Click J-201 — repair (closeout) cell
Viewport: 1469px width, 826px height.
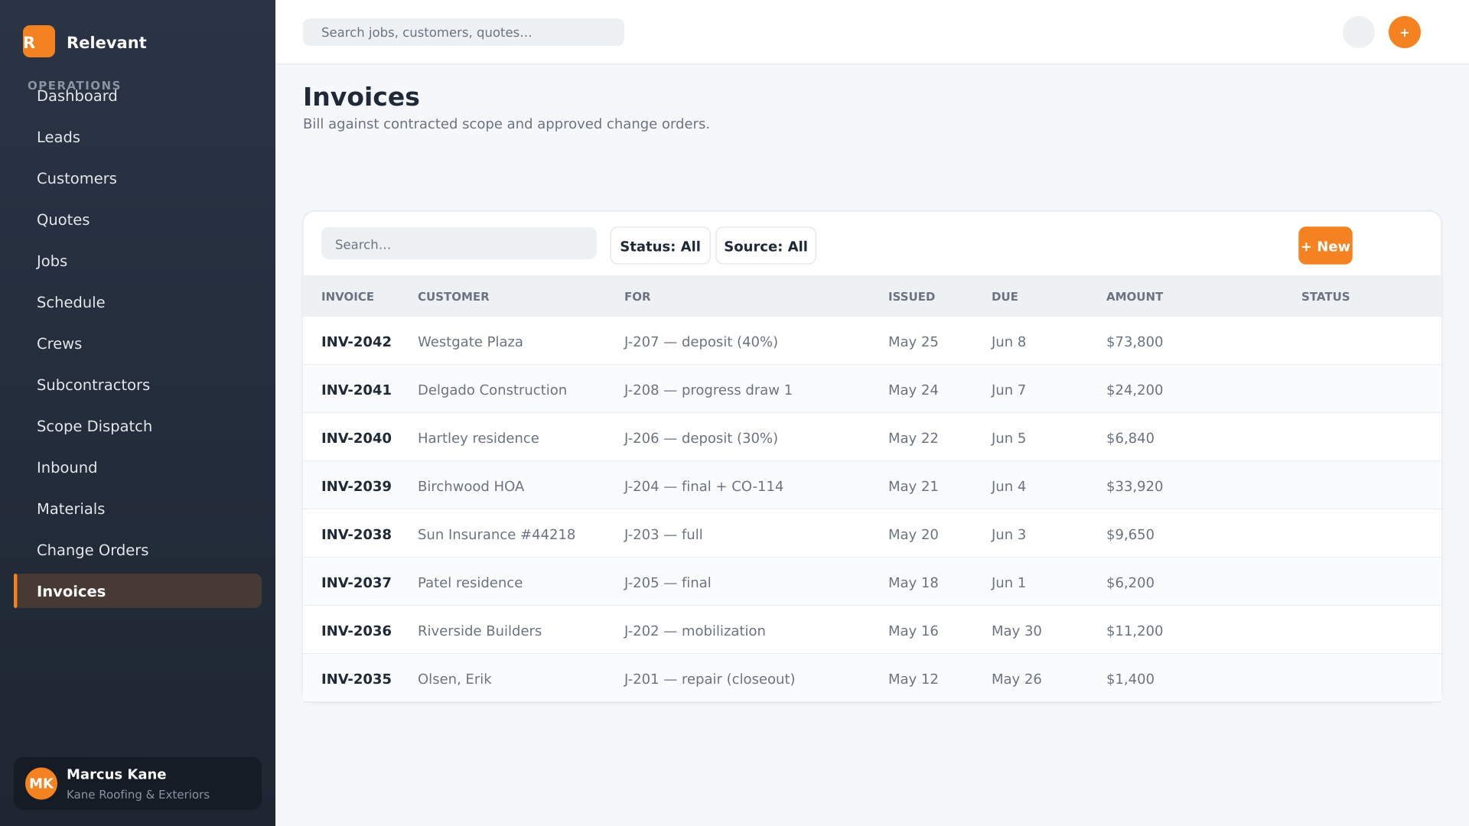point(709,679)
